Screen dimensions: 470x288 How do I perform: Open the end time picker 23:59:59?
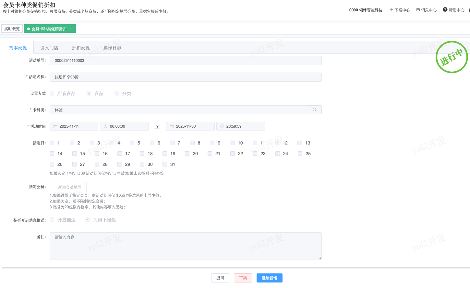click(x=241, y=126)
